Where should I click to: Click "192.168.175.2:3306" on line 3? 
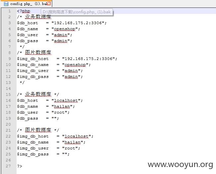click(78, 23)
